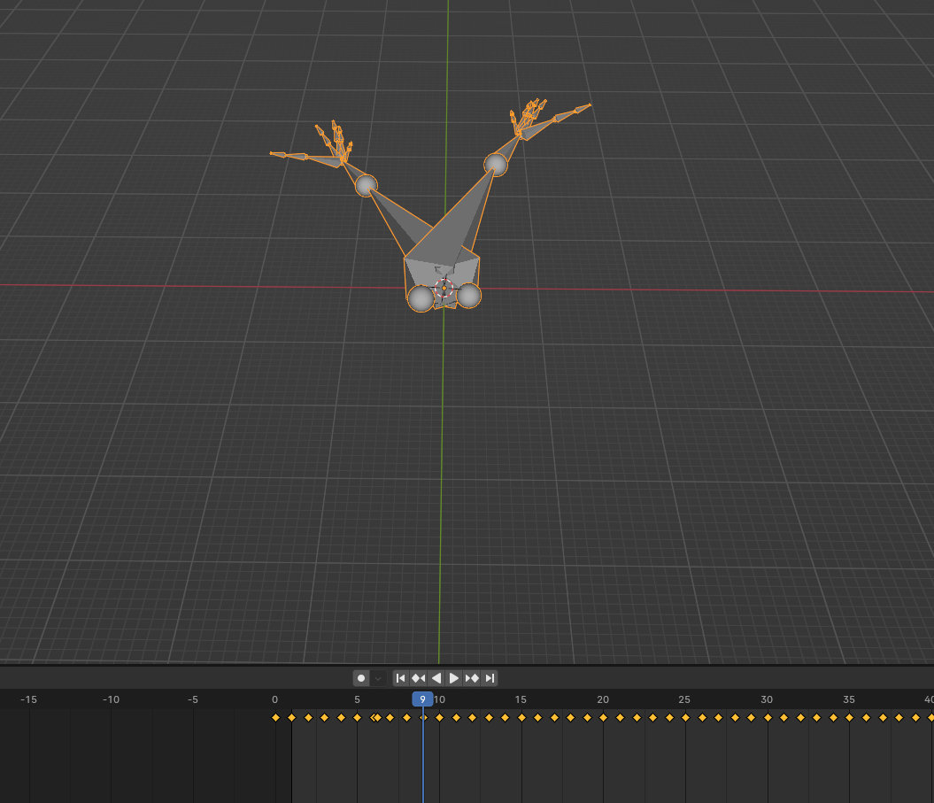Image resolution: width=934 pixels, height=803 pixels.
Task: Enable auto keyframe recording
Action: [x=360, y=677]
